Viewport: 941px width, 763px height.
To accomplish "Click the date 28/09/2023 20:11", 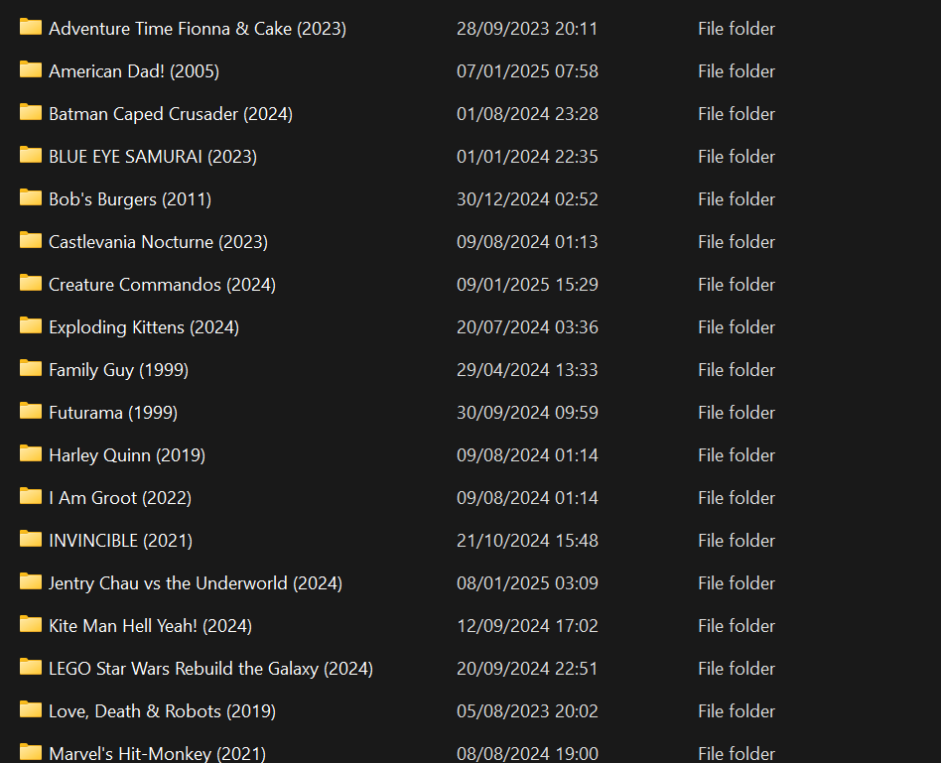I will [x=527, y=29].
